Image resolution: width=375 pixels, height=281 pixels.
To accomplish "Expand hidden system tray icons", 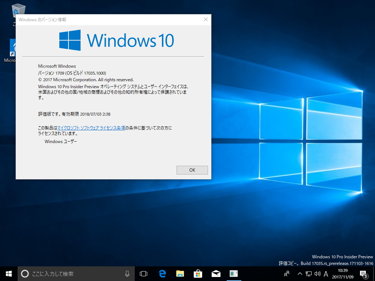I will coord(300,273).
